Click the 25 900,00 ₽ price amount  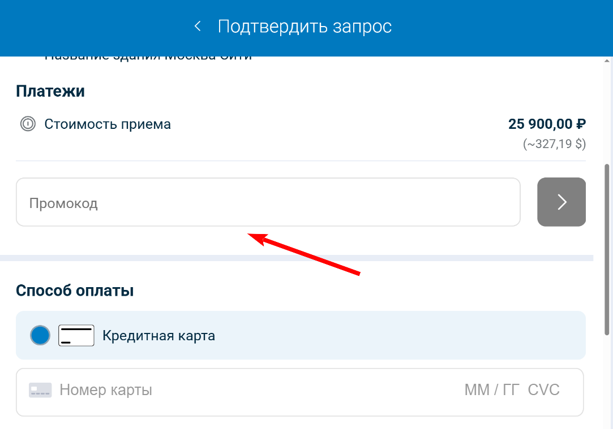pyautogui.click(x=546, y=124)
